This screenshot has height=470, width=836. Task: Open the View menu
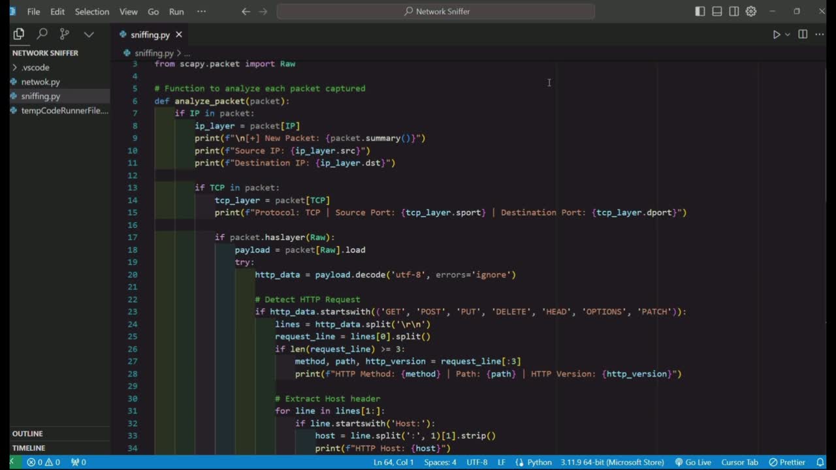click(x=129, y=12)
